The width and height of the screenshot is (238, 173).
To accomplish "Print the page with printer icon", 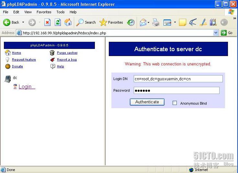I will [x=156, y=22].
